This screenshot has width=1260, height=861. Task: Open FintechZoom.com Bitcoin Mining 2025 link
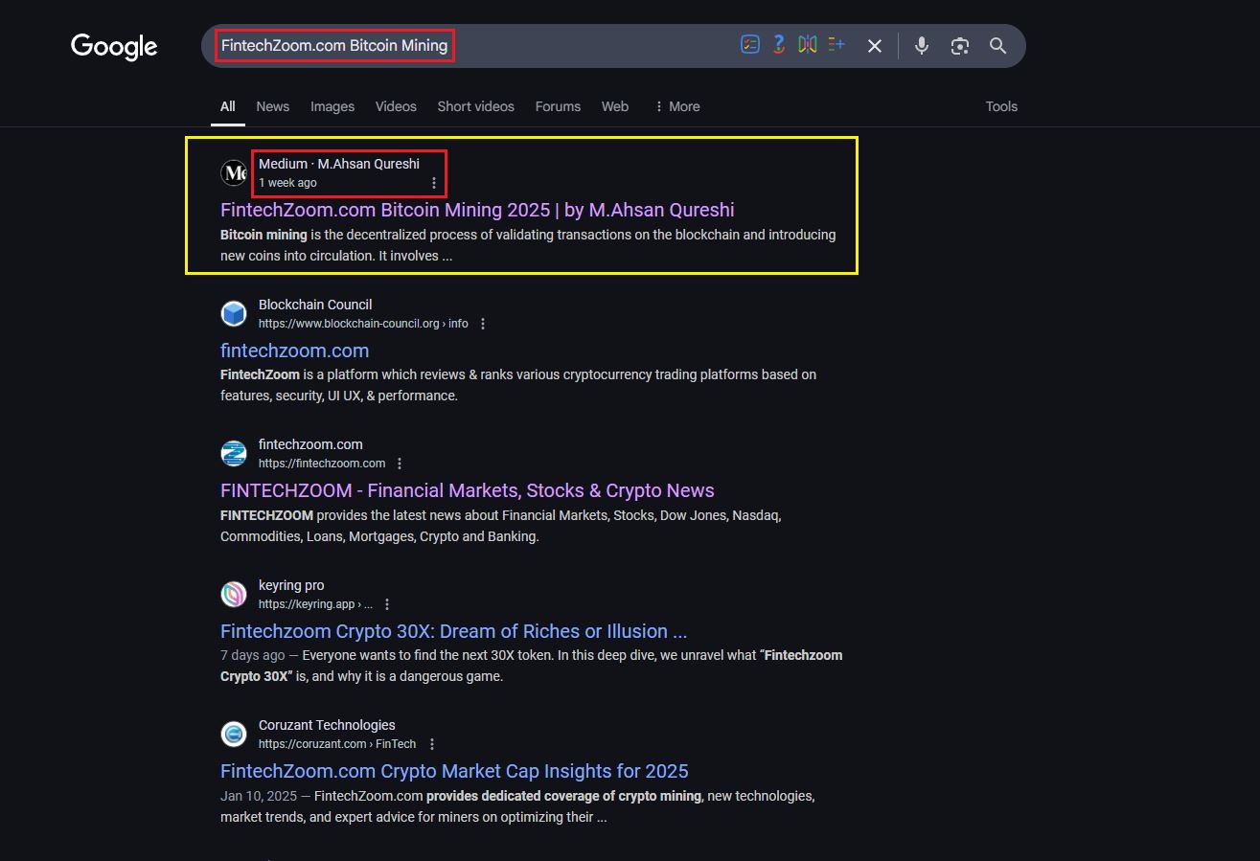[477, 210]
